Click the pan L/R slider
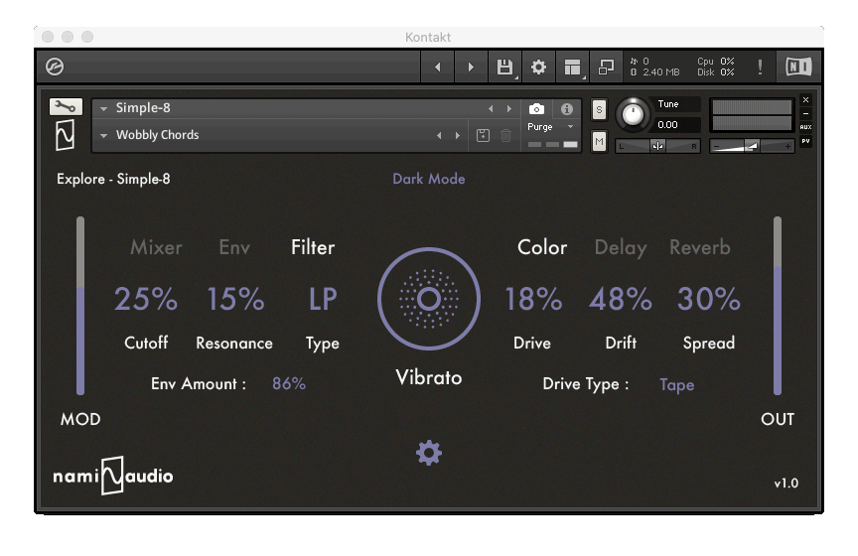This screenshot has width=858, height=556. click(657, 146)
